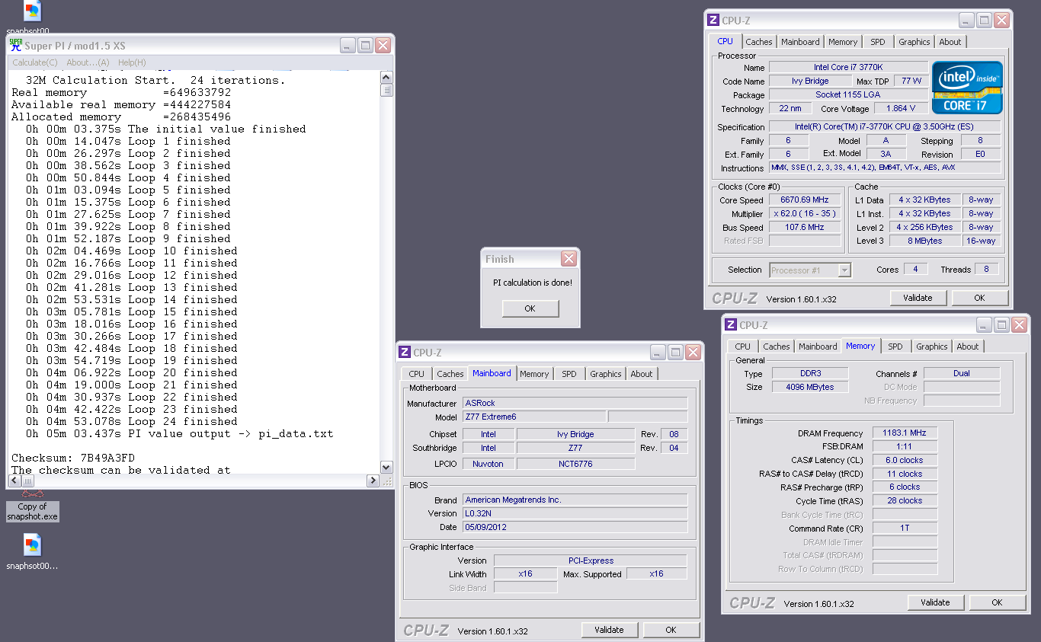Select SPD tab in Memory CPU-Z window

tap(895, 347)
